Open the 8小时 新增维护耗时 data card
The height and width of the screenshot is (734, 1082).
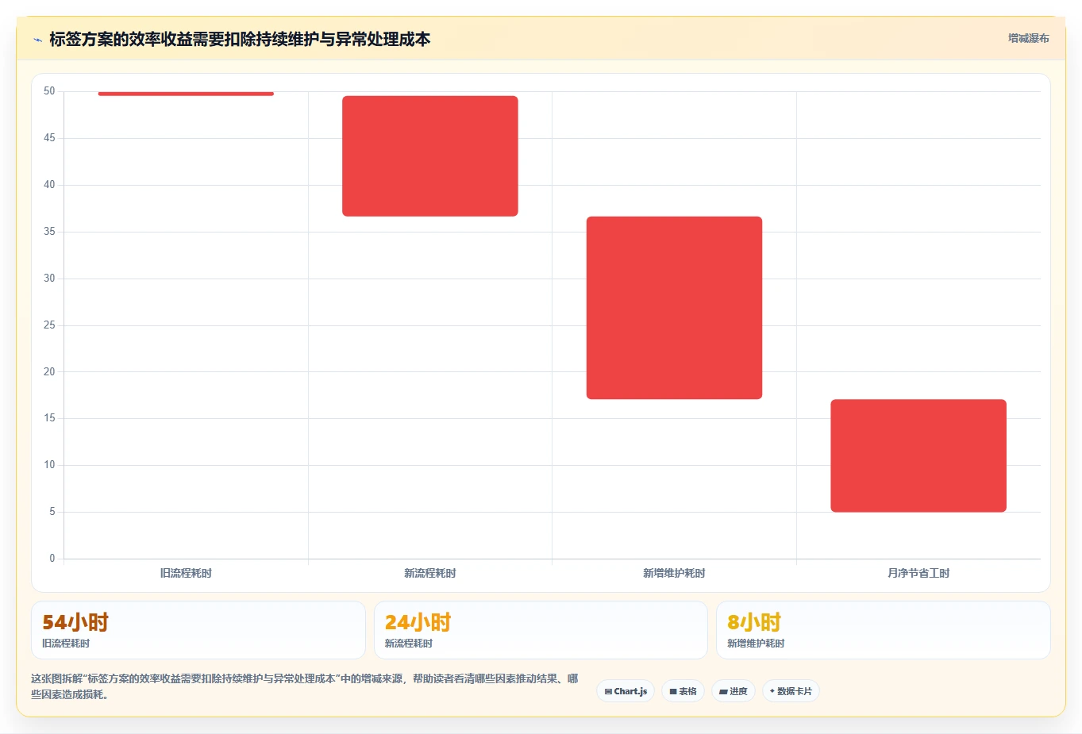(883, 630)
